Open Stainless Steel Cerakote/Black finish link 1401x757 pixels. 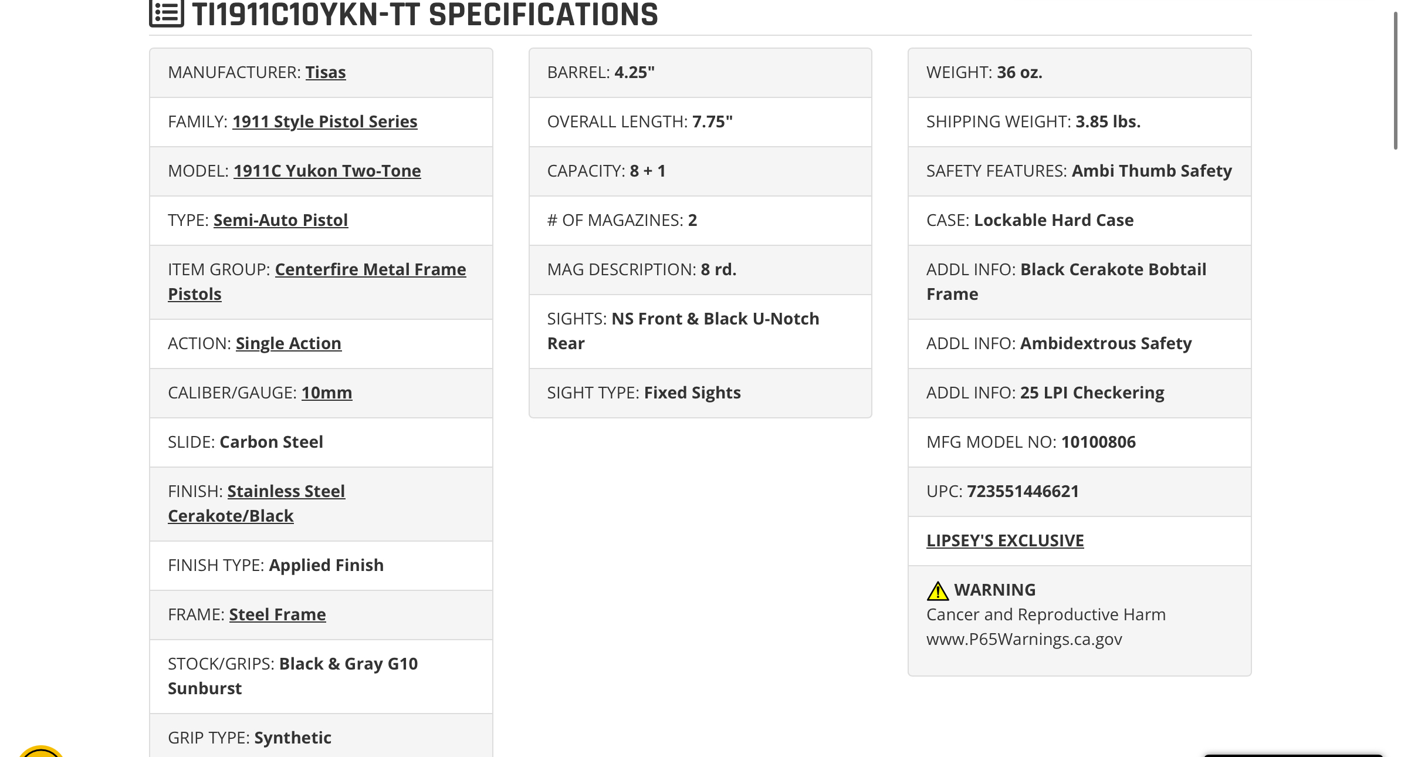tap(256, 503)
